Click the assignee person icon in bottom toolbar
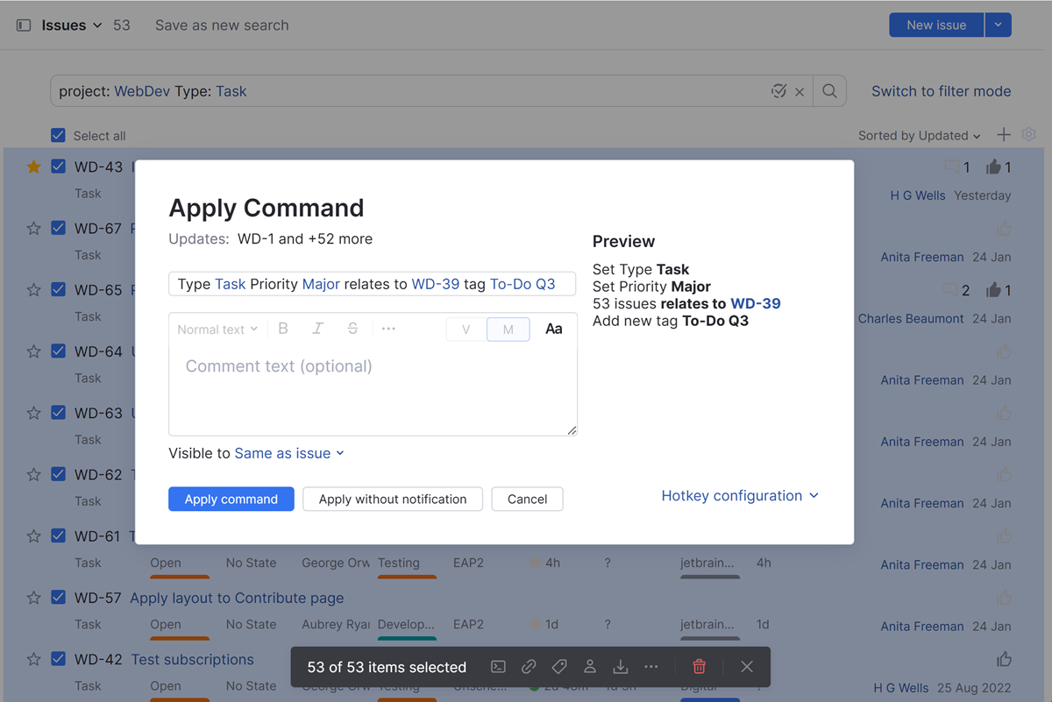The image size is (1052, 702). [x=590, y=666]
